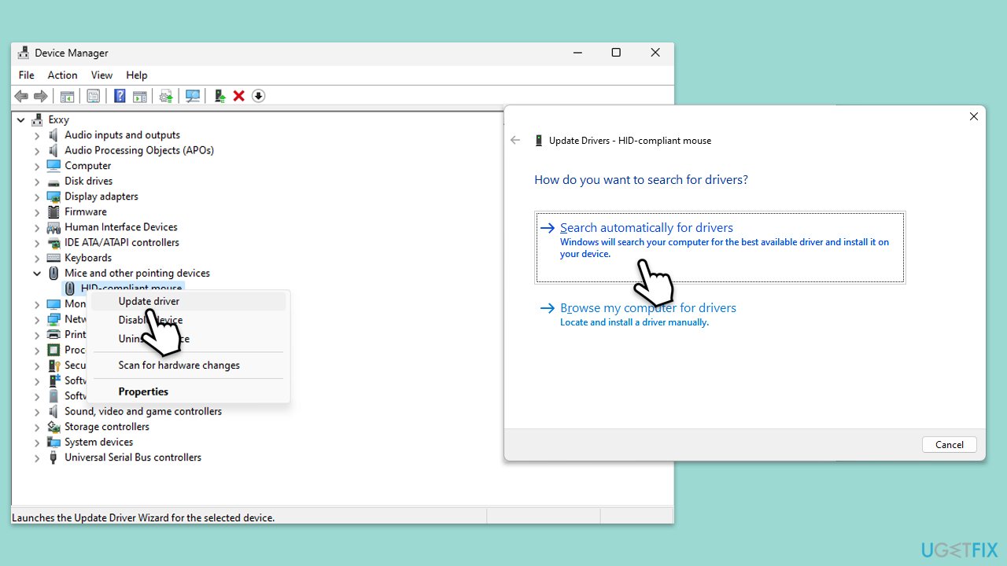Click the Back arrow in Device Manager toolbar
The height and width of the screenshot is (566, 1007).
[x=21, y=96]
